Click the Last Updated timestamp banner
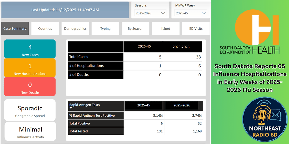 65,10
